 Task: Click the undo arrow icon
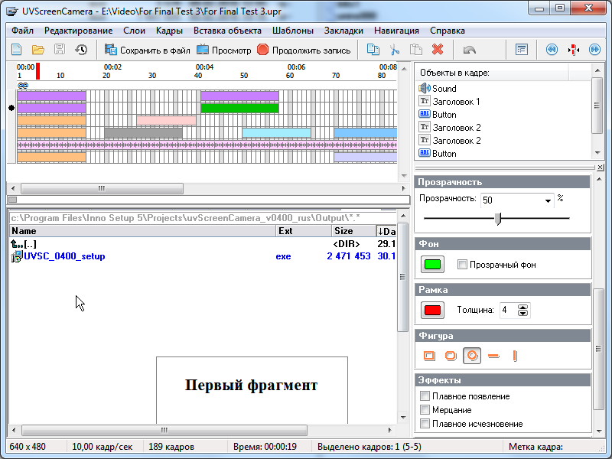pos(470,50)
